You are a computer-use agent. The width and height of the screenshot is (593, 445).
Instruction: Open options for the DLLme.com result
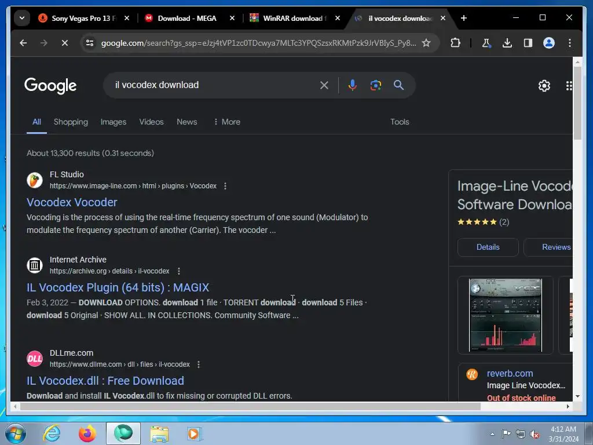[x=199, y=364]
